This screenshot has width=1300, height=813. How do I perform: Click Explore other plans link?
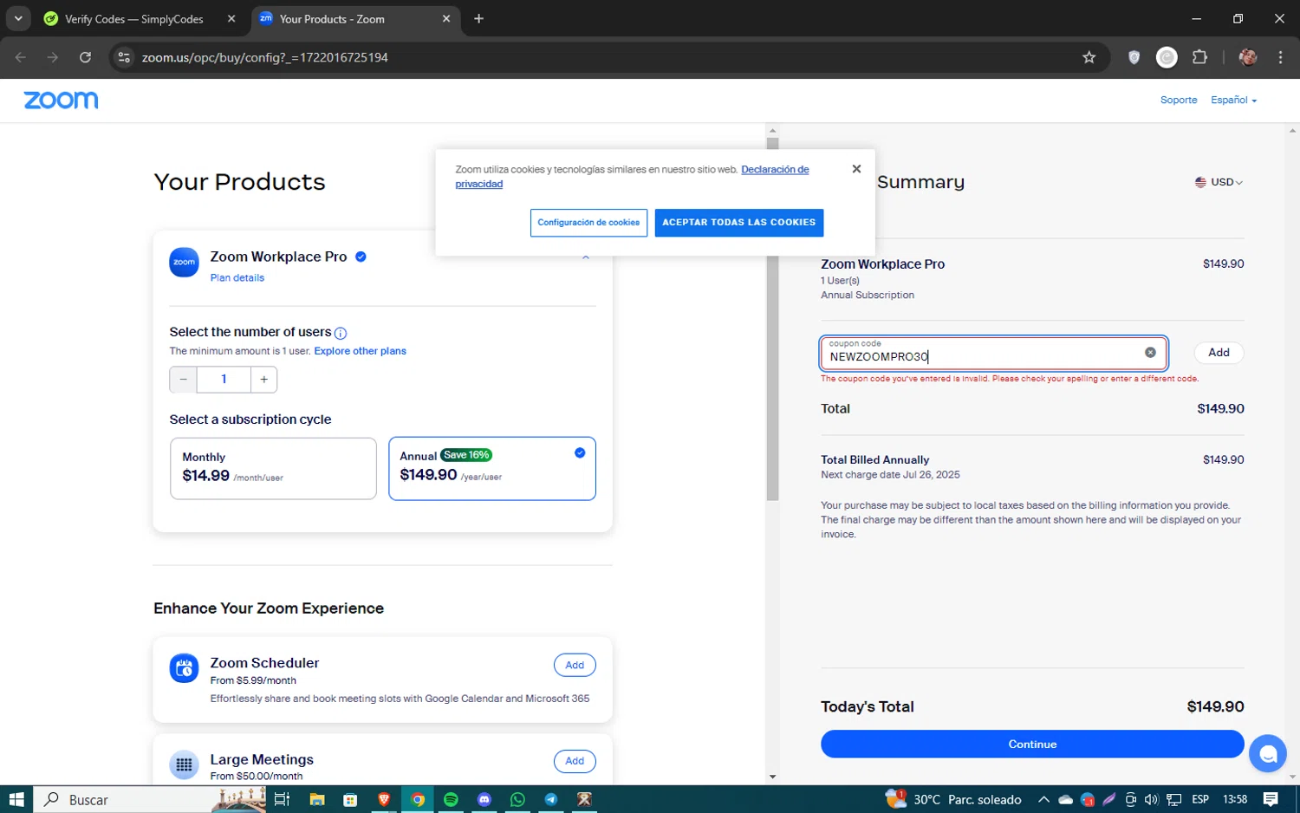pos(360,351)
